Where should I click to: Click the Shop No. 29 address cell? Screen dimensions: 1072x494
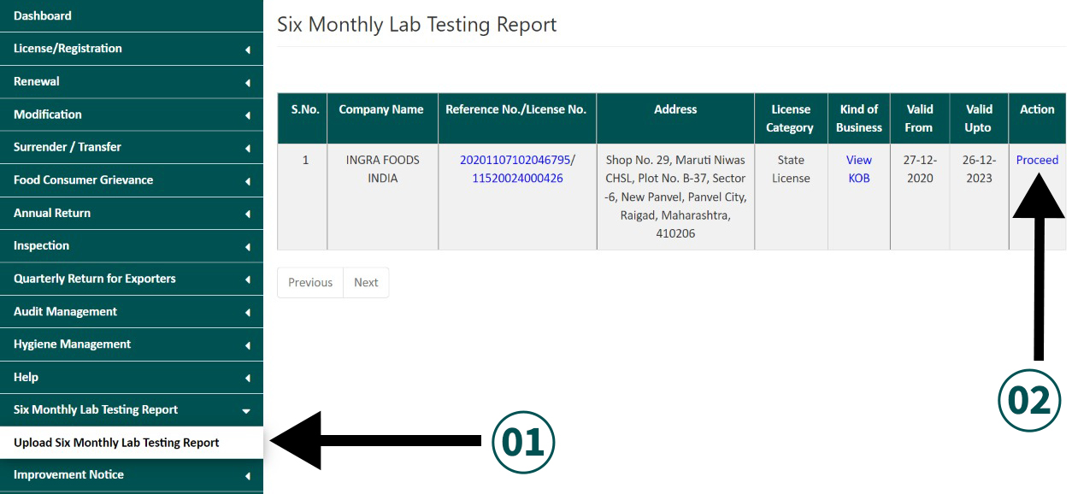675,197
